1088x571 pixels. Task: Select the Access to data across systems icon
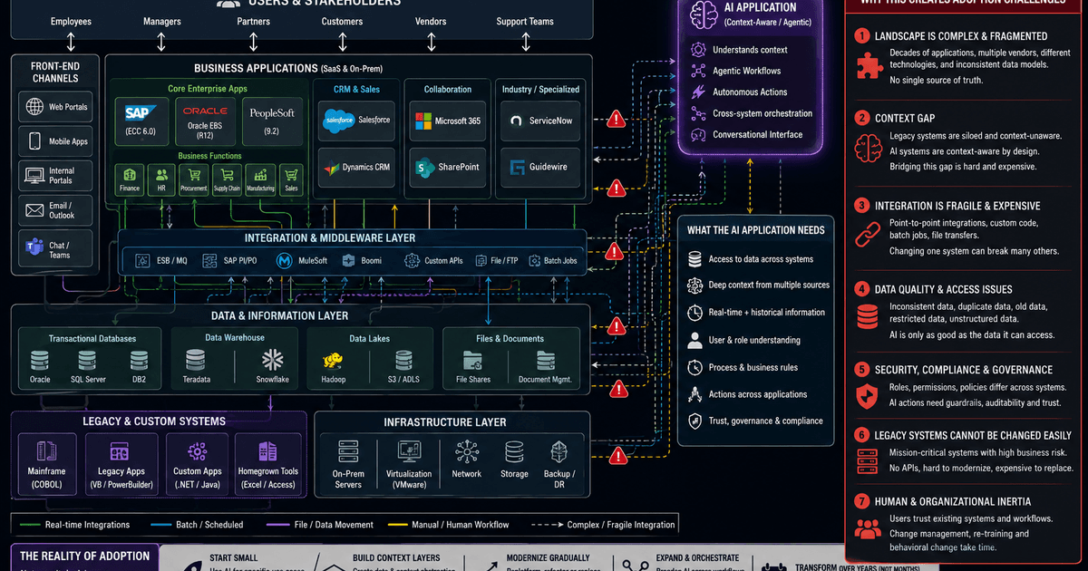pyautogui.click(x=695, y=259)
